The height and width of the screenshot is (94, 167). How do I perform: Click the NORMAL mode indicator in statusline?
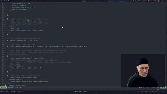(3, 87)
